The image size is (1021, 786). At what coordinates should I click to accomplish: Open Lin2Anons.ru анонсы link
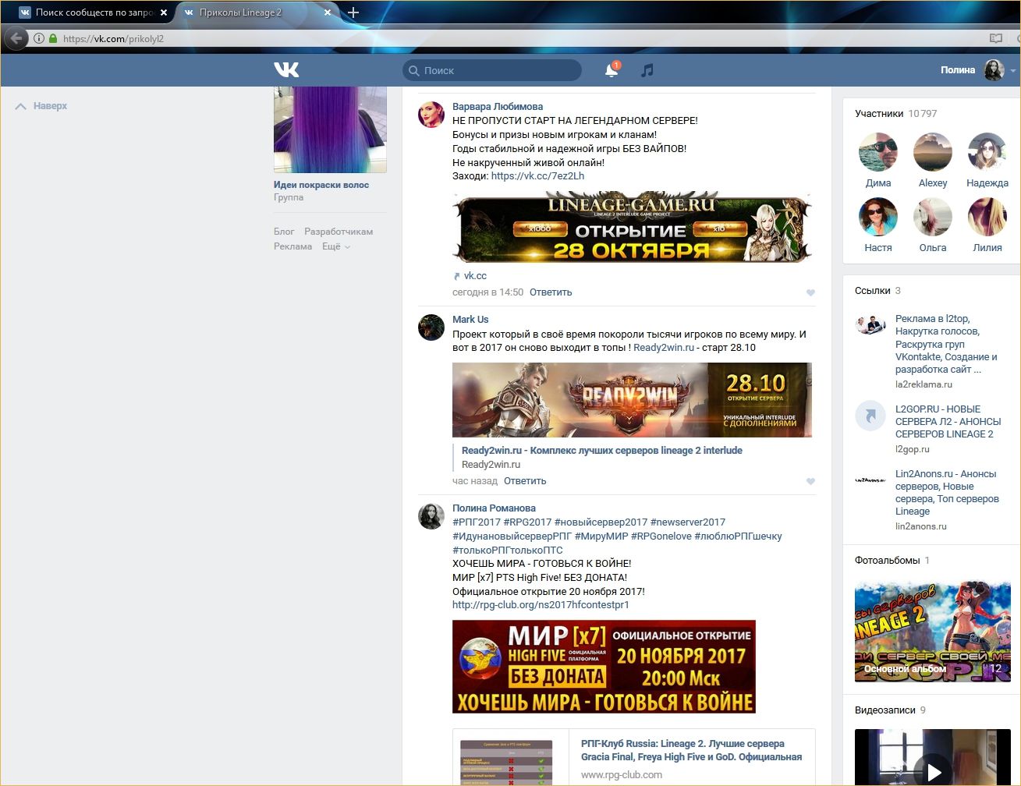(x=947, y=493)
